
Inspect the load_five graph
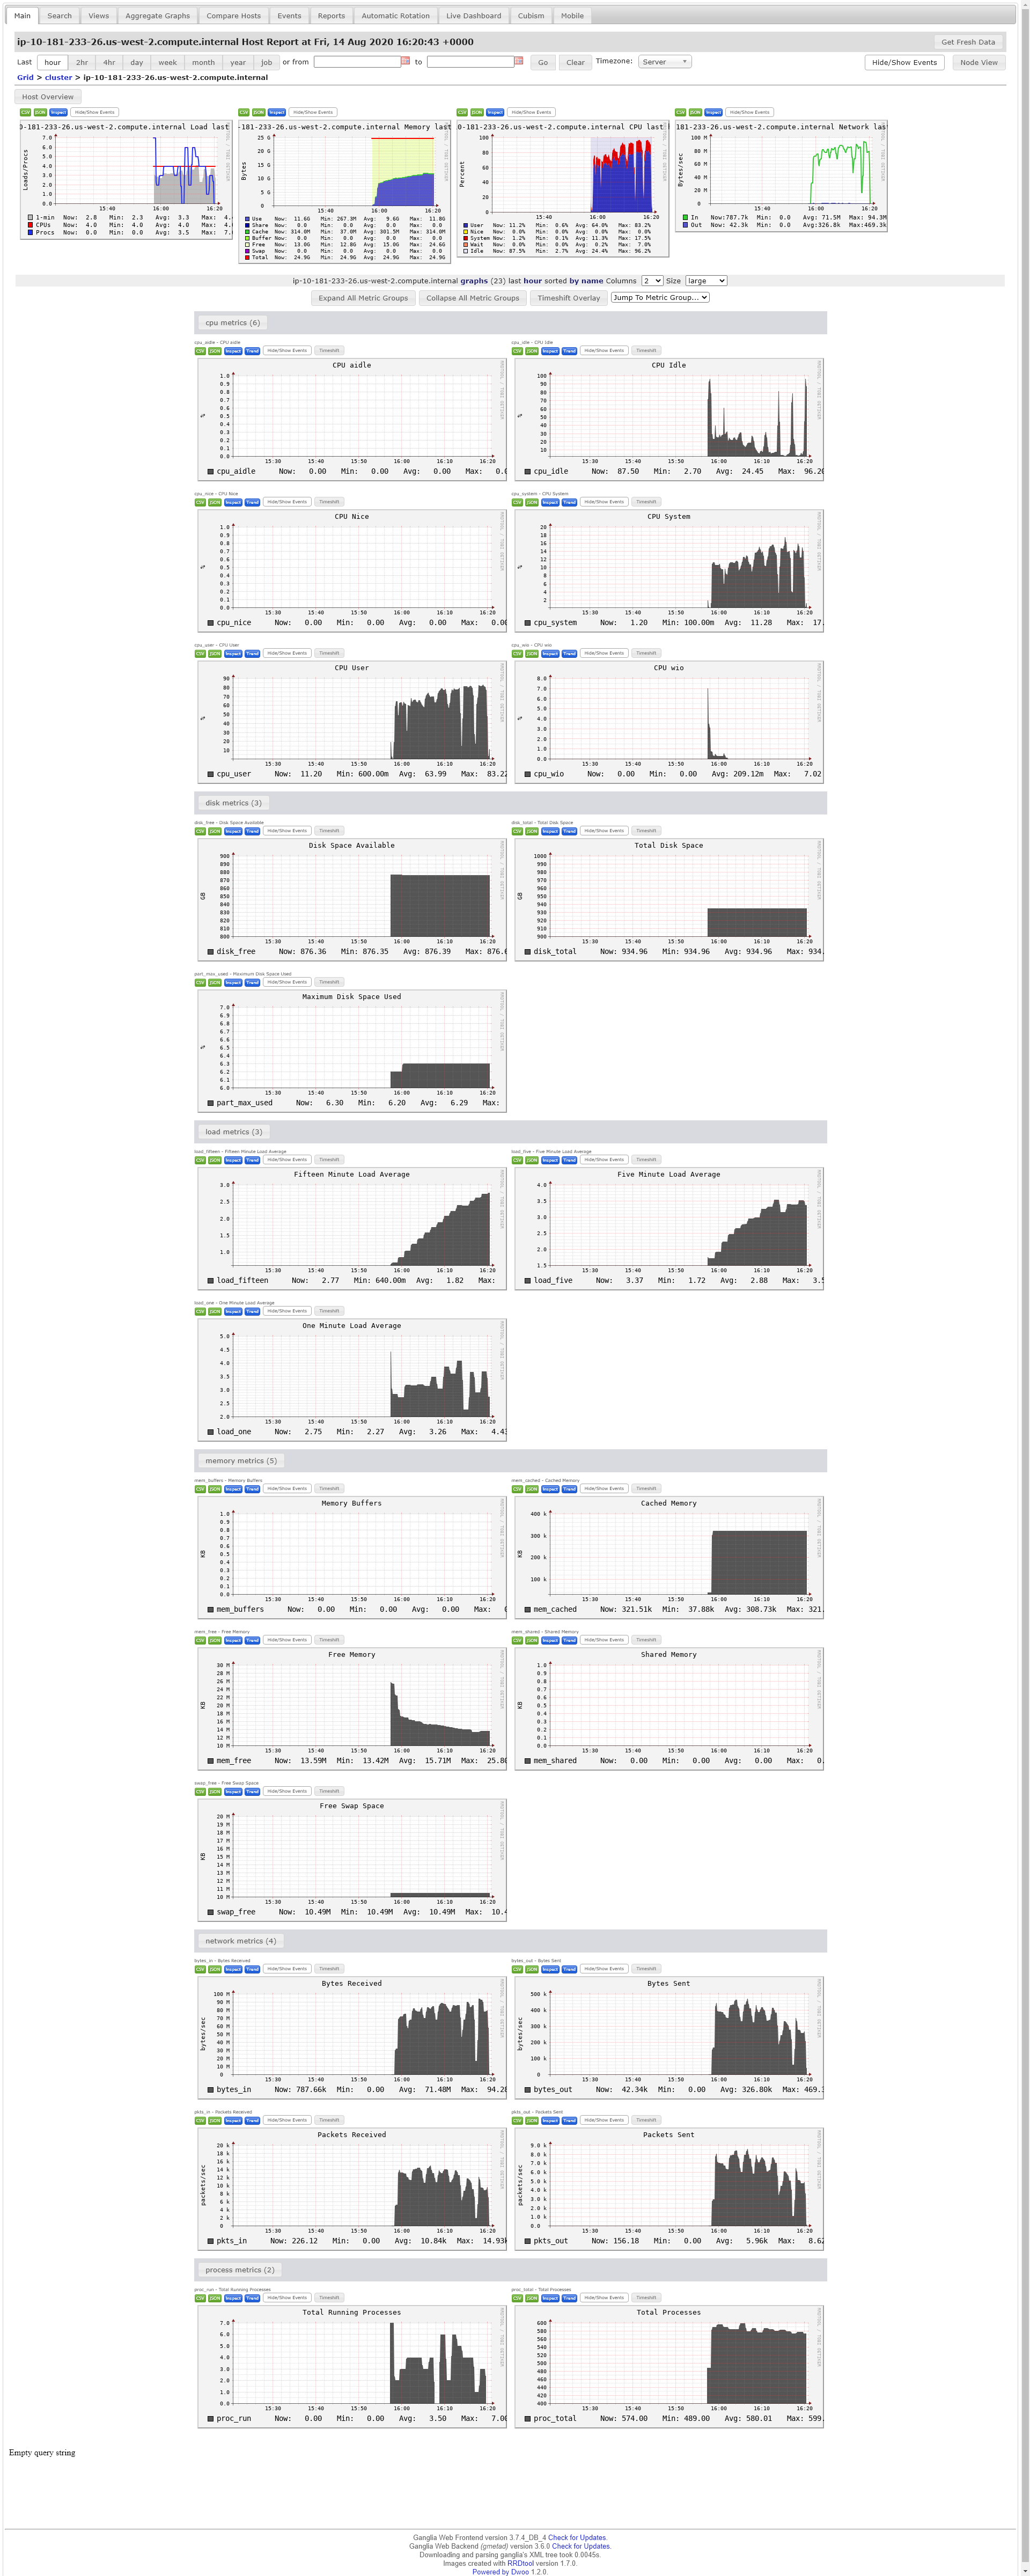tap(550, 1160)
